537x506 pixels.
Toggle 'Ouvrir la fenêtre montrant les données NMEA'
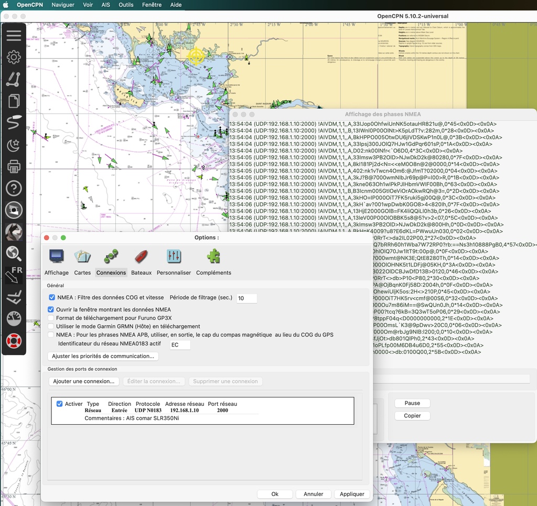pos(51,309)
